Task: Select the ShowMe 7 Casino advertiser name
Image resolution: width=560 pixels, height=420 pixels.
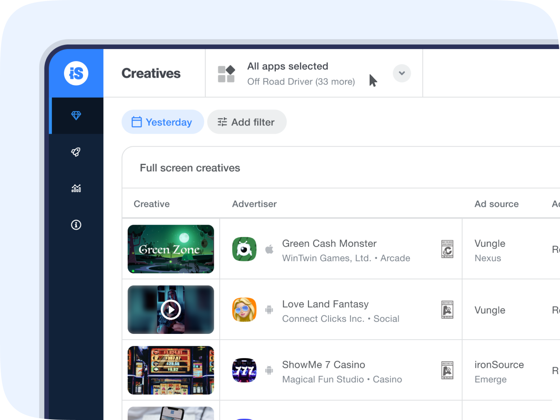Action: coord(324,364)
